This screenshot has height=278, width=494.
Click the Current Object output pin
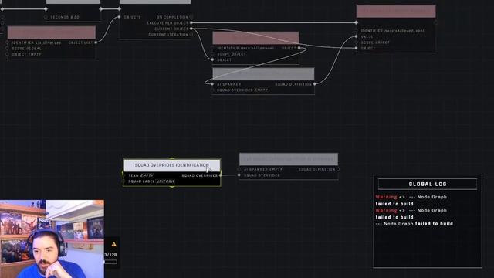[x=191, y=29]
